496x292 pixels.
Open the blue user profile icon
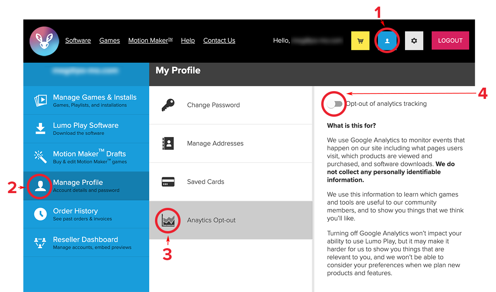387,41
